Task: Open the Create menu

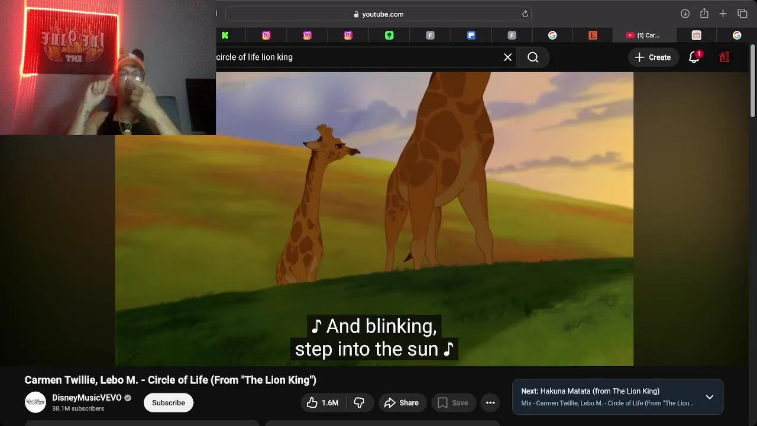Action: point(653,57)
